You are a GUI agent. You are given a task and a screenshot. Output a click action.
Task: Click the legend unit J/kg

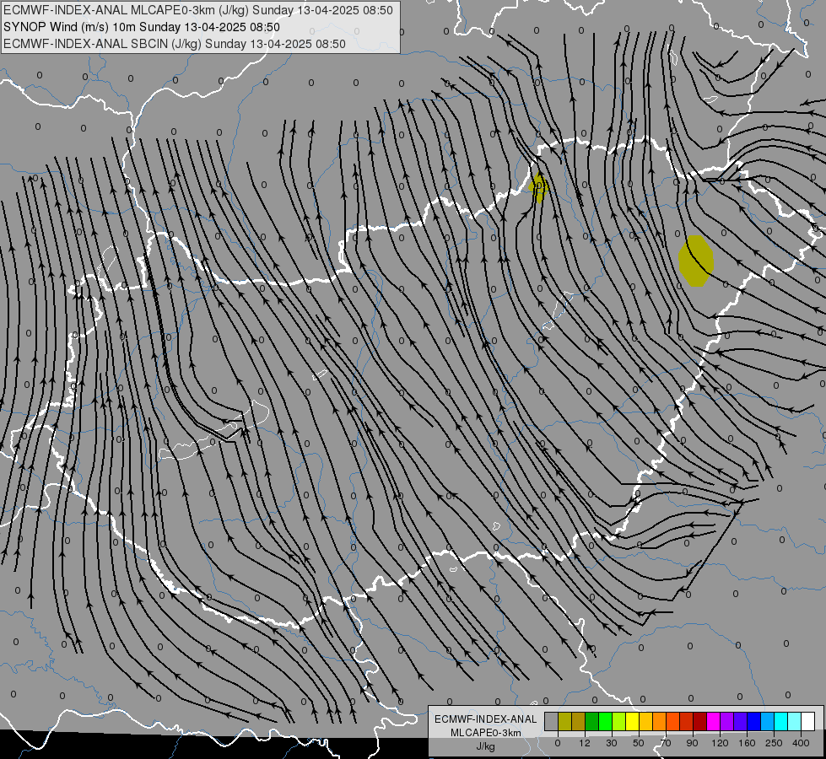pos(486,746)
